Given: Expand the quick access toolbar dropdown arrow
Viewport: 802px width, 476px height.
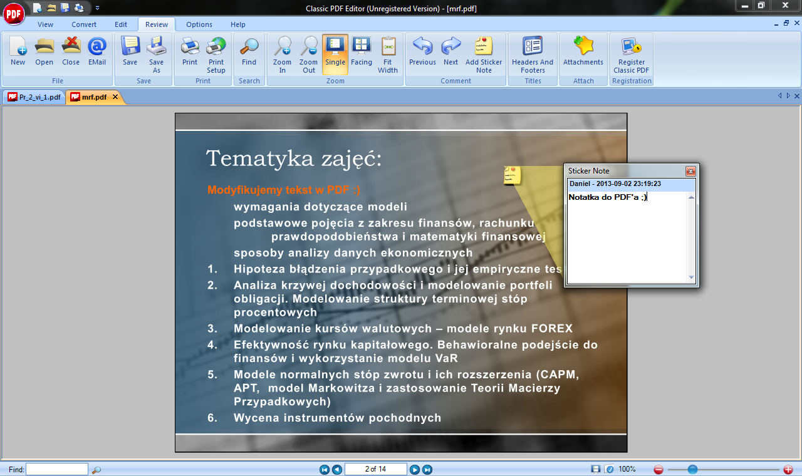Looking at the screenshot, I should point(97,8).
